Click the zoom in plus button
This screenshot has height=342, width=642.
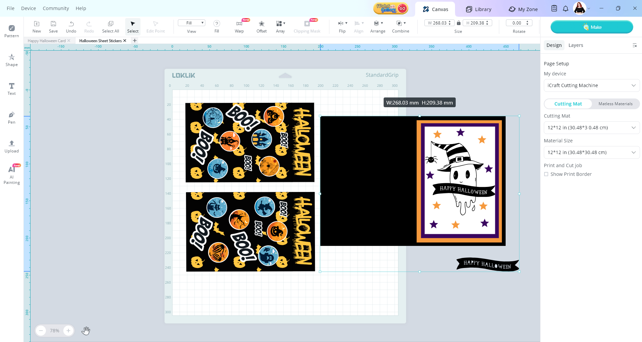(x=68, y=331)
